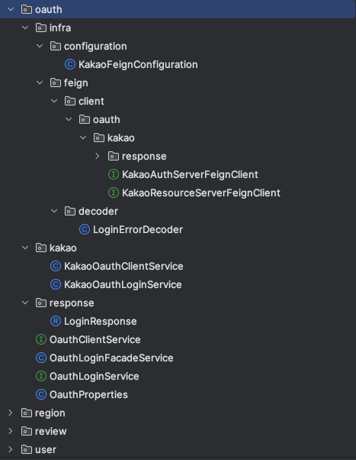Select the OauthLoginService file
Screen dimensions: 356x460
pyautogui.click(x=95, y=376)
